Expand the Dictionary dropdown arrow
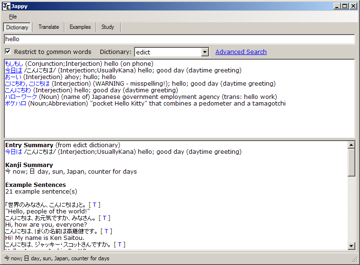360x265 pixels. [x=205, y=52]
